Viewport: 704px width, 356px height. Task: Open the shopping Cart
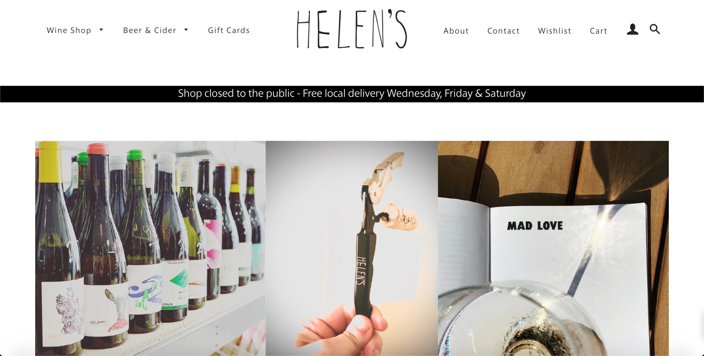(x=598, y=31)
